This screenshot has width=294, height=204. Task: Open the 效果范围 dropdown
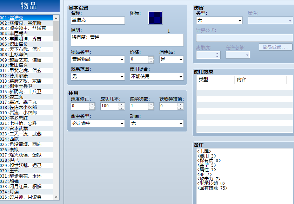[98, 77]
